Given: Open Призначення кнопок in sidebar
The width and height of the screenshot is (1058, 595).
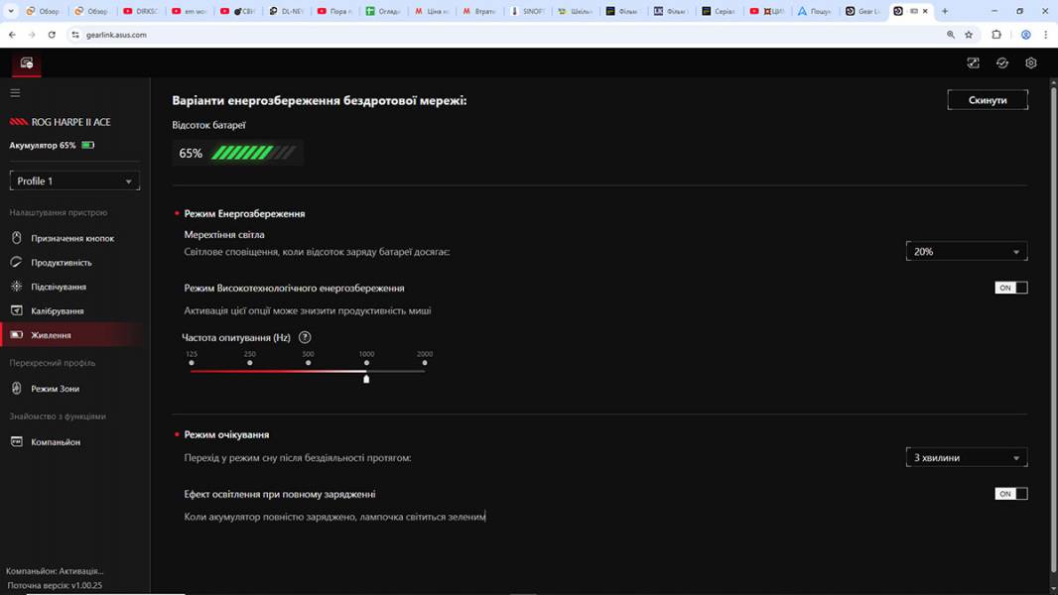Looking at the screenshot, I should (71, 239).
